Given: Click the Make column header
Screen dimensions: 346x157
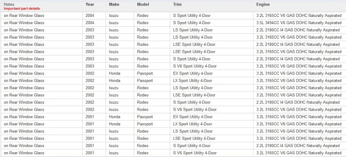Looking at the screenshot, I should 114,4.
